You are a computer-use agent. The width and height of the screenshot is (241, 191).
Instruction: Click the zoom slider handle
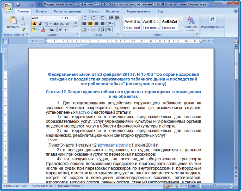pyautogui.click(x=214, y=186)
